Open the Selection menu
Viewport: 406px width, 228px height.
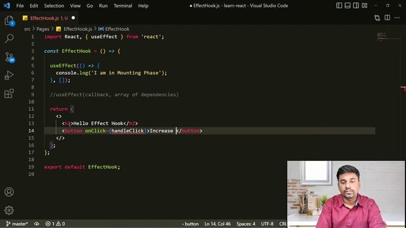[54, 6]
